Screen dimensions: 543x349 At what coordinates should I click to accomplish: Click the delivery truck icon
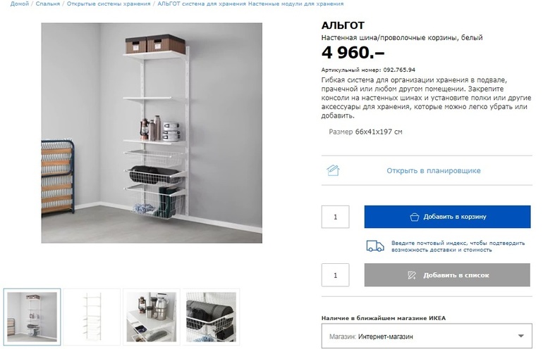click(375, 246)
